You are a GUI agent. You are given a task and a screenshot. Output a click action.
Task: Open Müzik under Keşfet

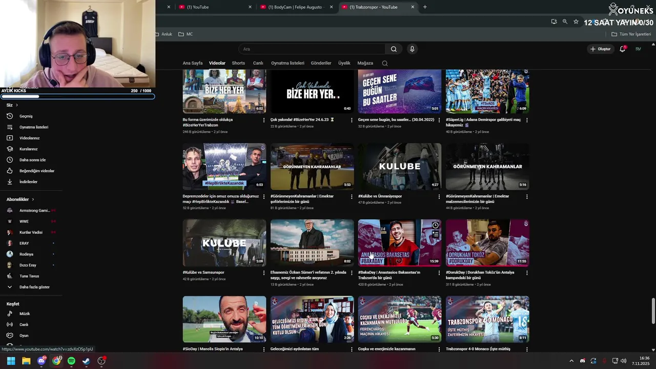25,314
